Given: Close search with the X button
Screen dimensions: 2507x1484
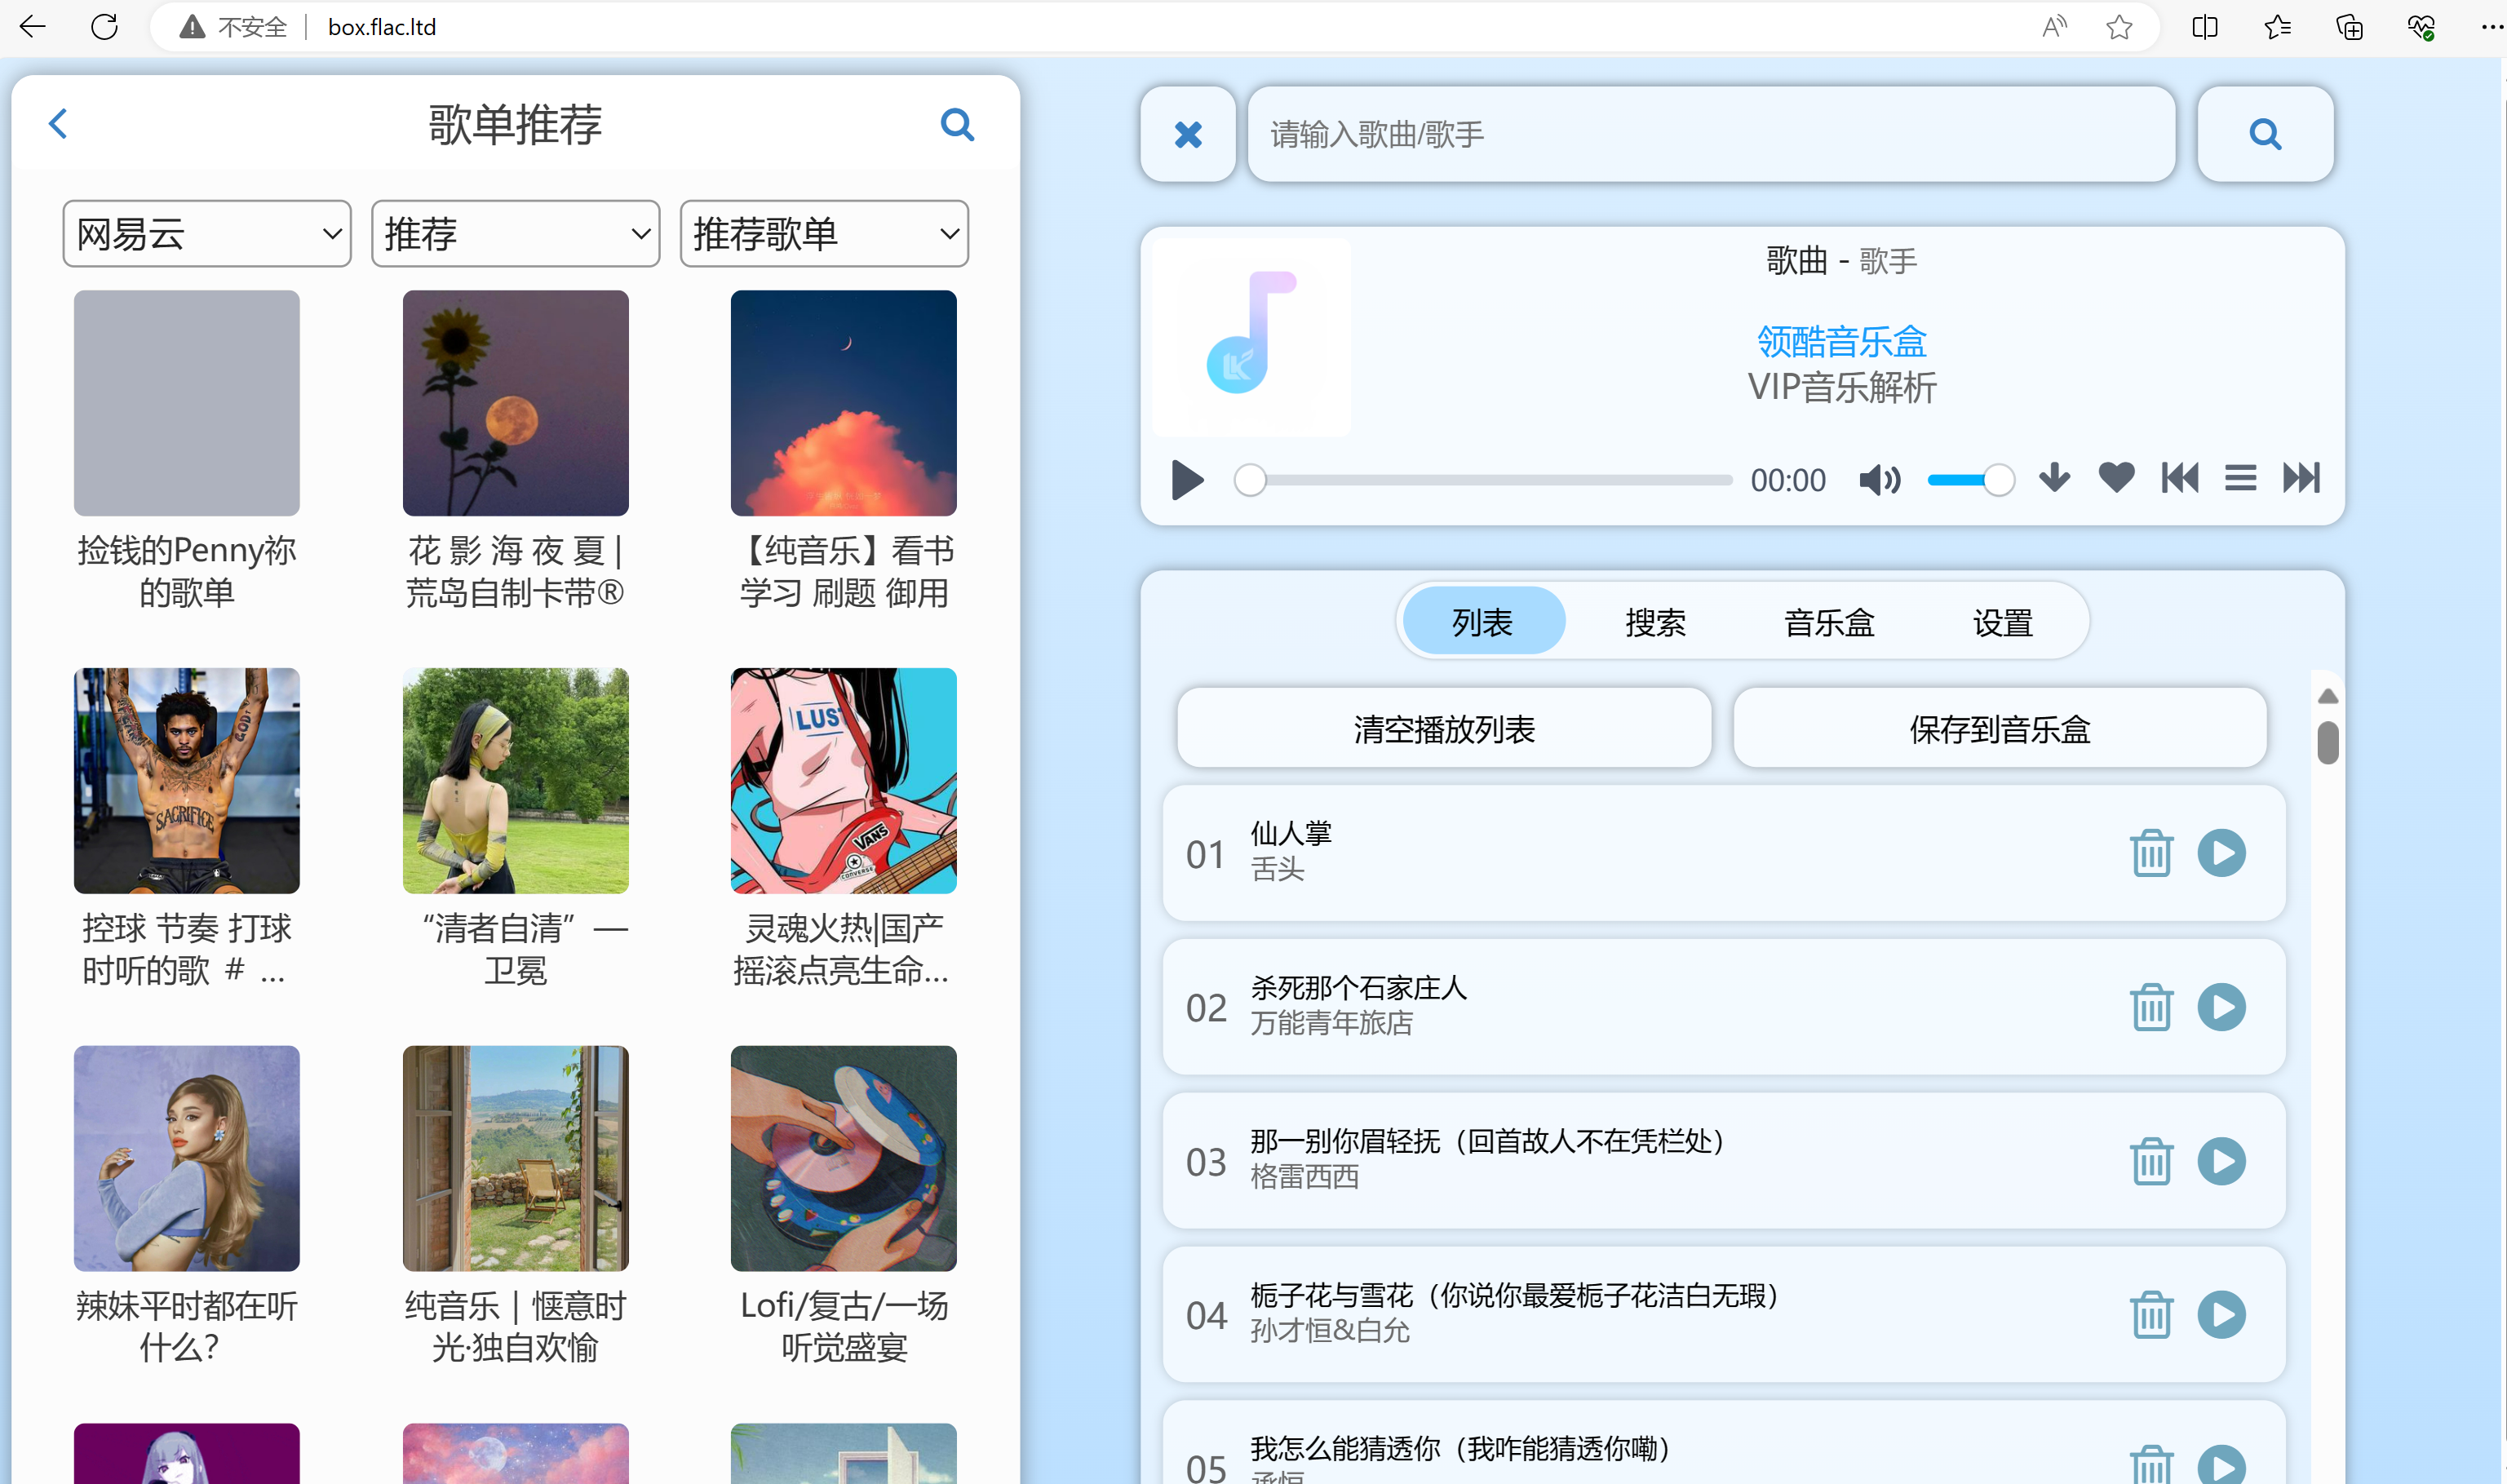Looking at the screenshot, I should tap(1188, 134).
